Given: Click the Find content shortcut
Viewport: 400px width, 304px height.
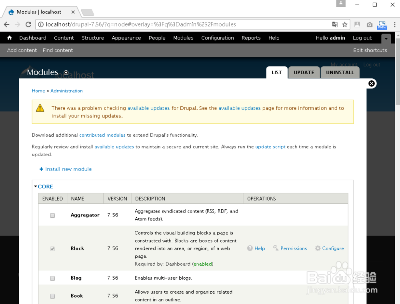Looking at the screenshot, I should click(58, 50).
